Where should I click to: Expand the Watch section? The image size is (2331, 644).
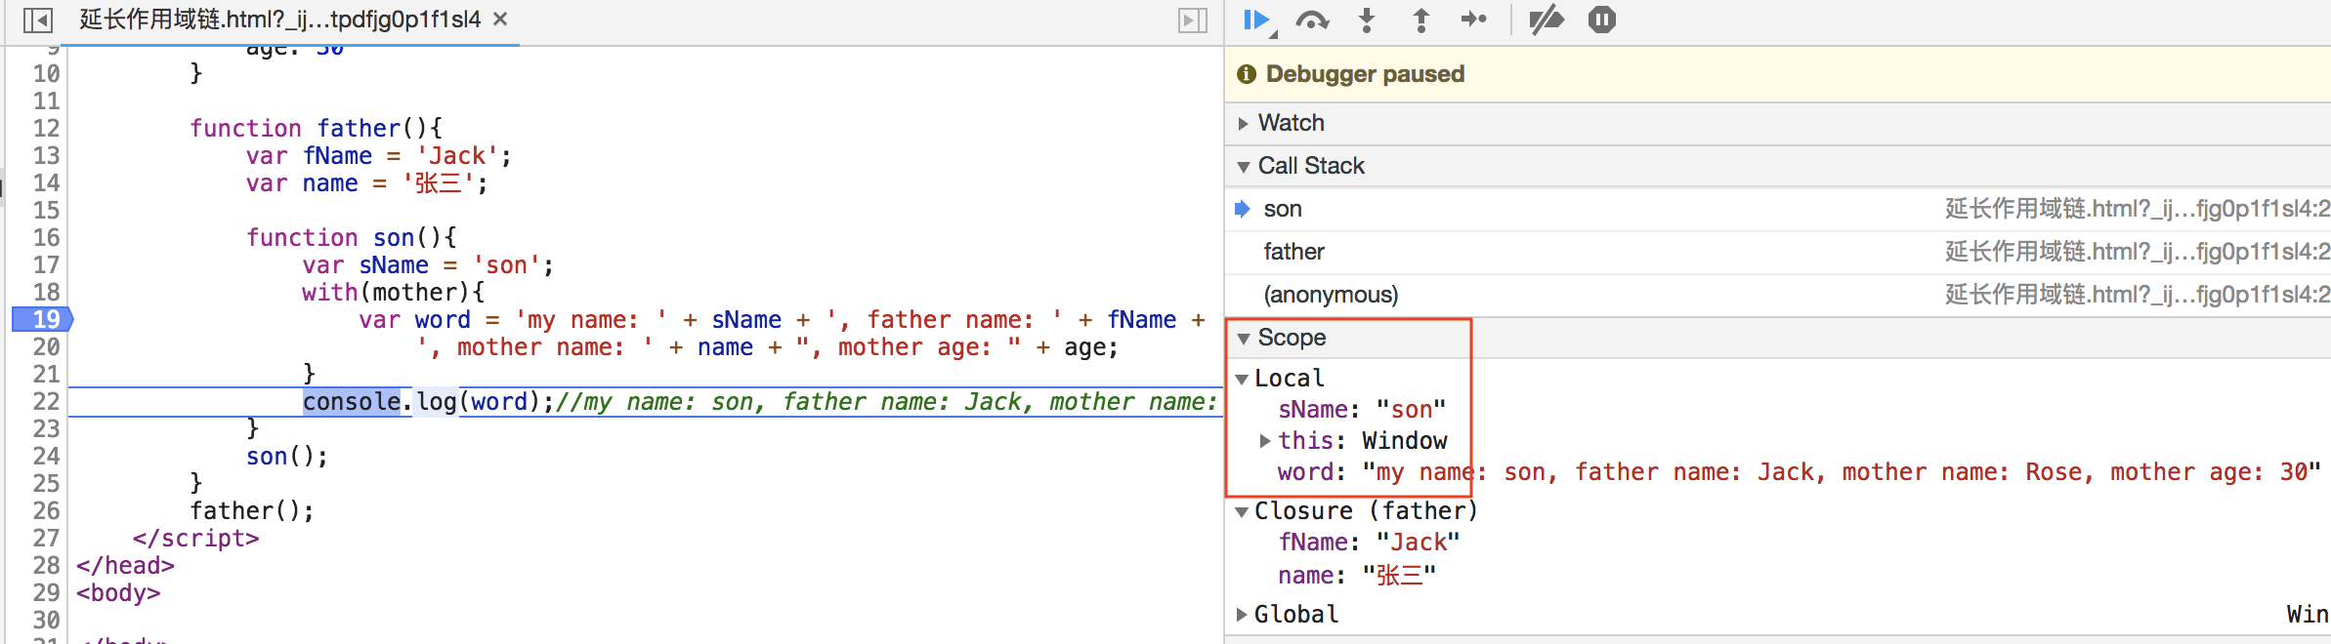pyautogui.click(x=1243, y=123)
